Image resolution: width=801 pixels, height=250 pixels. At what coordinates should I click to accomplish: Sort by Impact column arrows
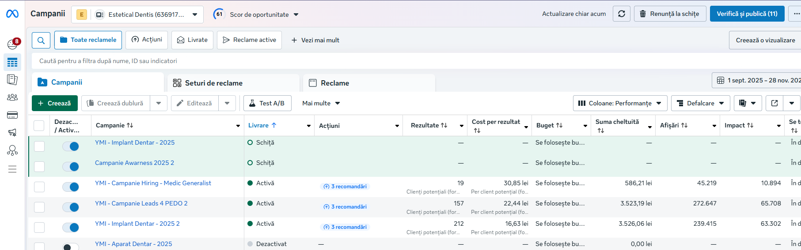click(750, 125)
